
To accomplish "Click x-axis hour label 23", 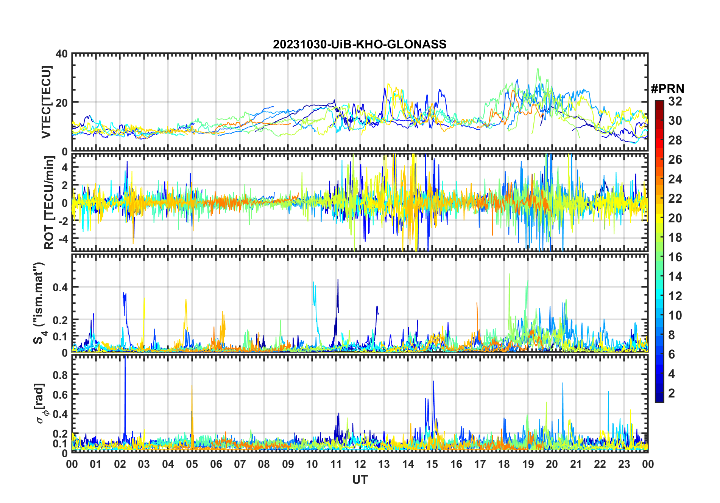I will 624,464.
